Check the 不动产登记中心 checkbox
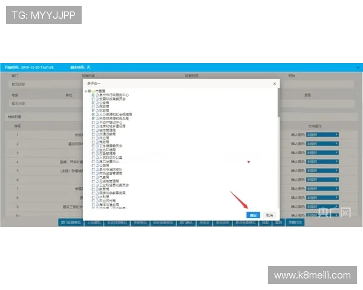 93,122
